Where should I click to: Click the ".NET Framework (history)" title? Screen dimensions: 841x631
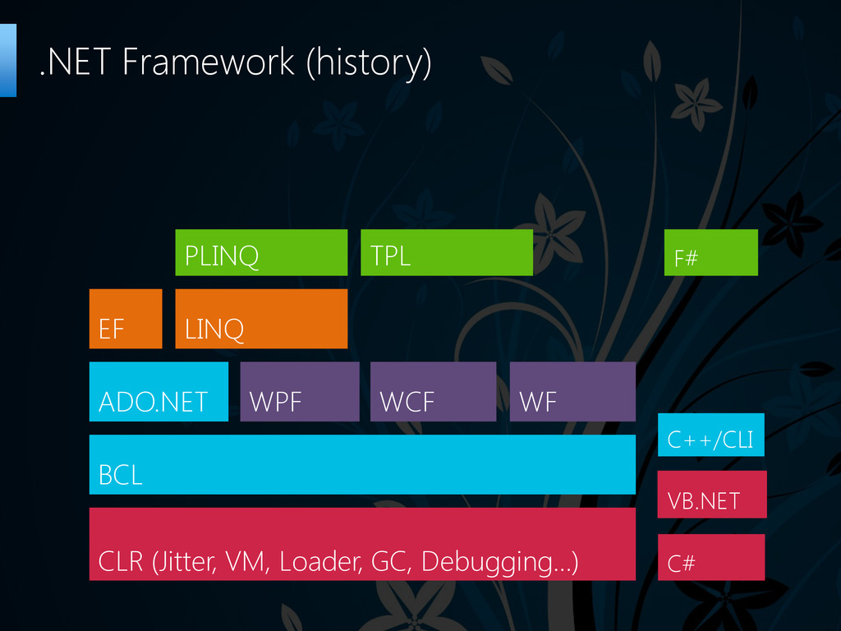(x=236, y=62)
